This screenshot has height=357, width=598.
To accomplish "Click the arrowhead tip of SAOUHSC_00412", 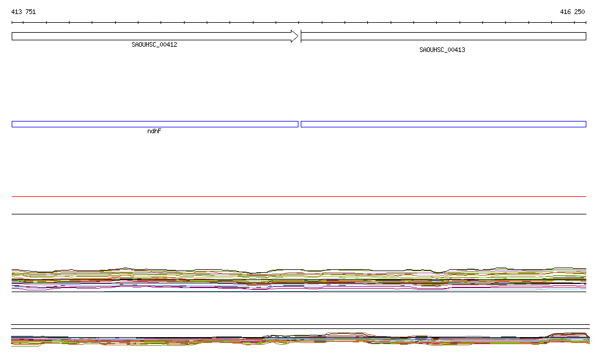I will tap(297, 36).
